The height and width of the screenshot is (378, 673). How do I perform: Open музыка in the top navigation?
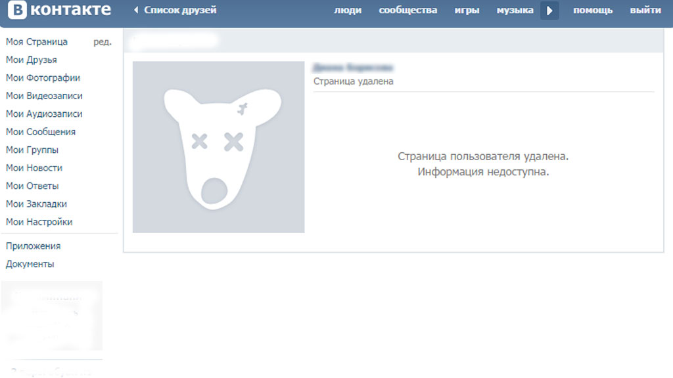(515, 10)
